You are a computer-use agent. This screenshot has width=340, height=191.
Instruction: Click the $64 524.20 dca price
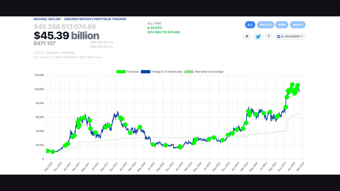pyautogui.click(x=102, y=47)
